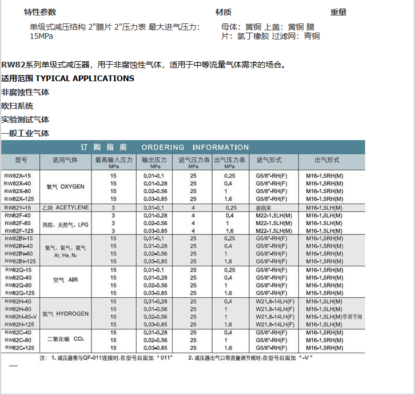Click footnote 2 about 流量调节阀 -V suffix

[x=250, y=358]
